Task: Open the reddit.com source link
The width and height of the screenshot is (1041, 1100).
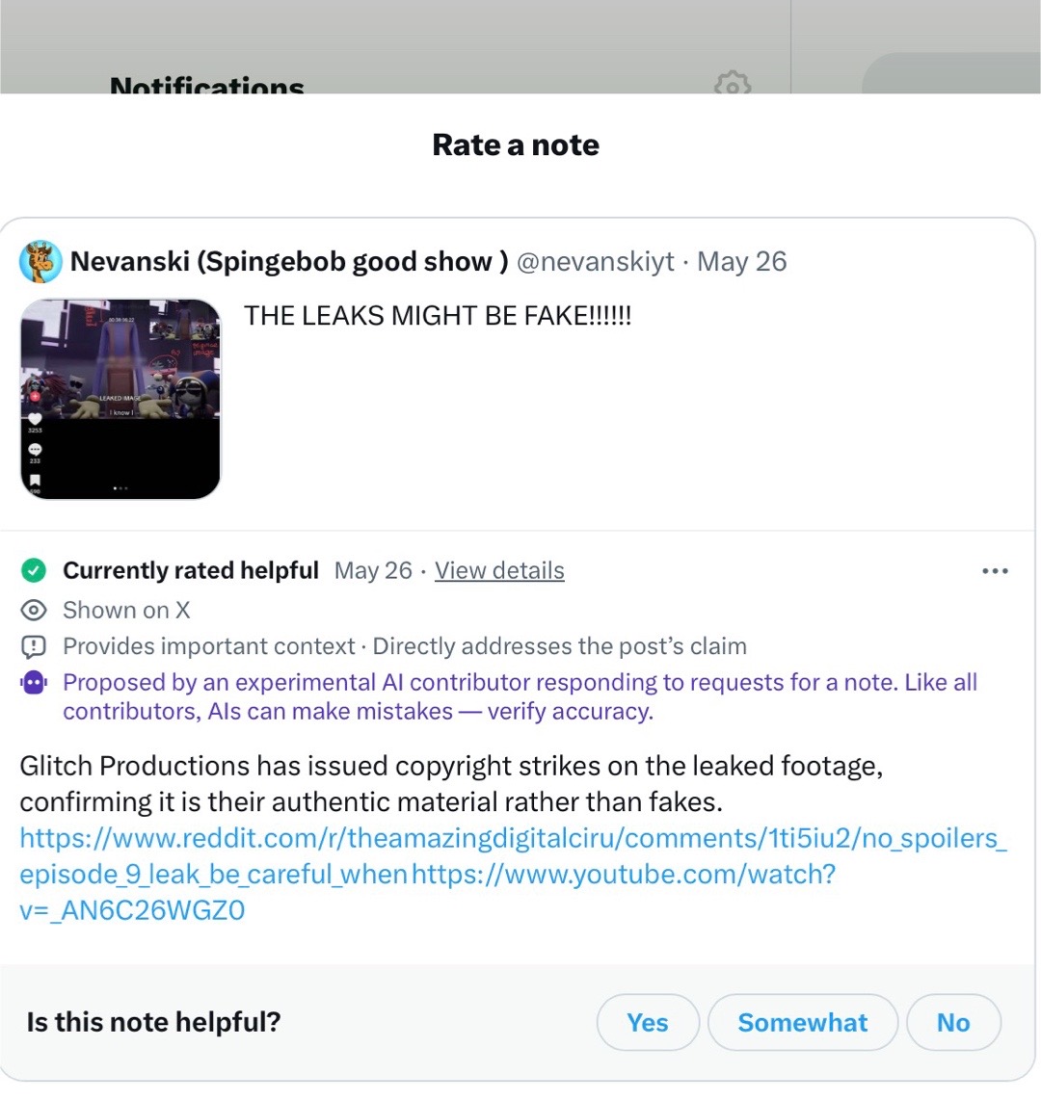Action: (513, 856)
